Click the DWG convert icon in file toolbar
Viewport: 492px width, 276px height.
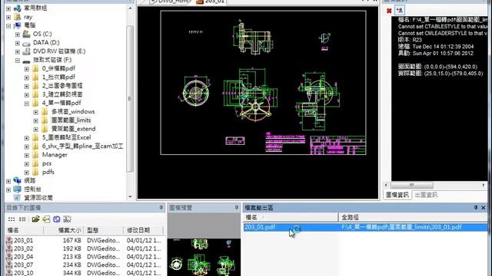pyautogui.click(x=67, y=219)
